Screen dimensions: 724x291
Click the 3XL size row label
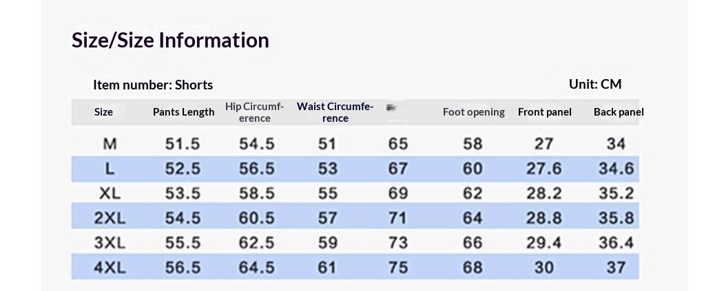pos(110,243)
